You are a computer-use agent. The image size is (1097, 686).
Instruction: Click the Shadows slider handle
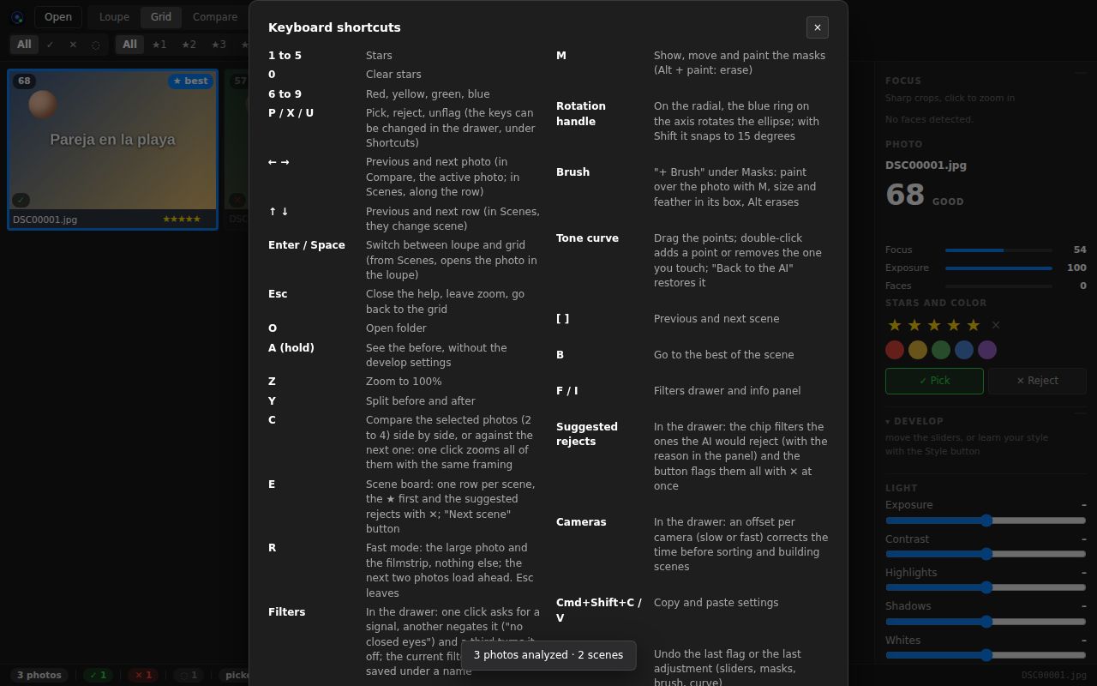(986, 621)
